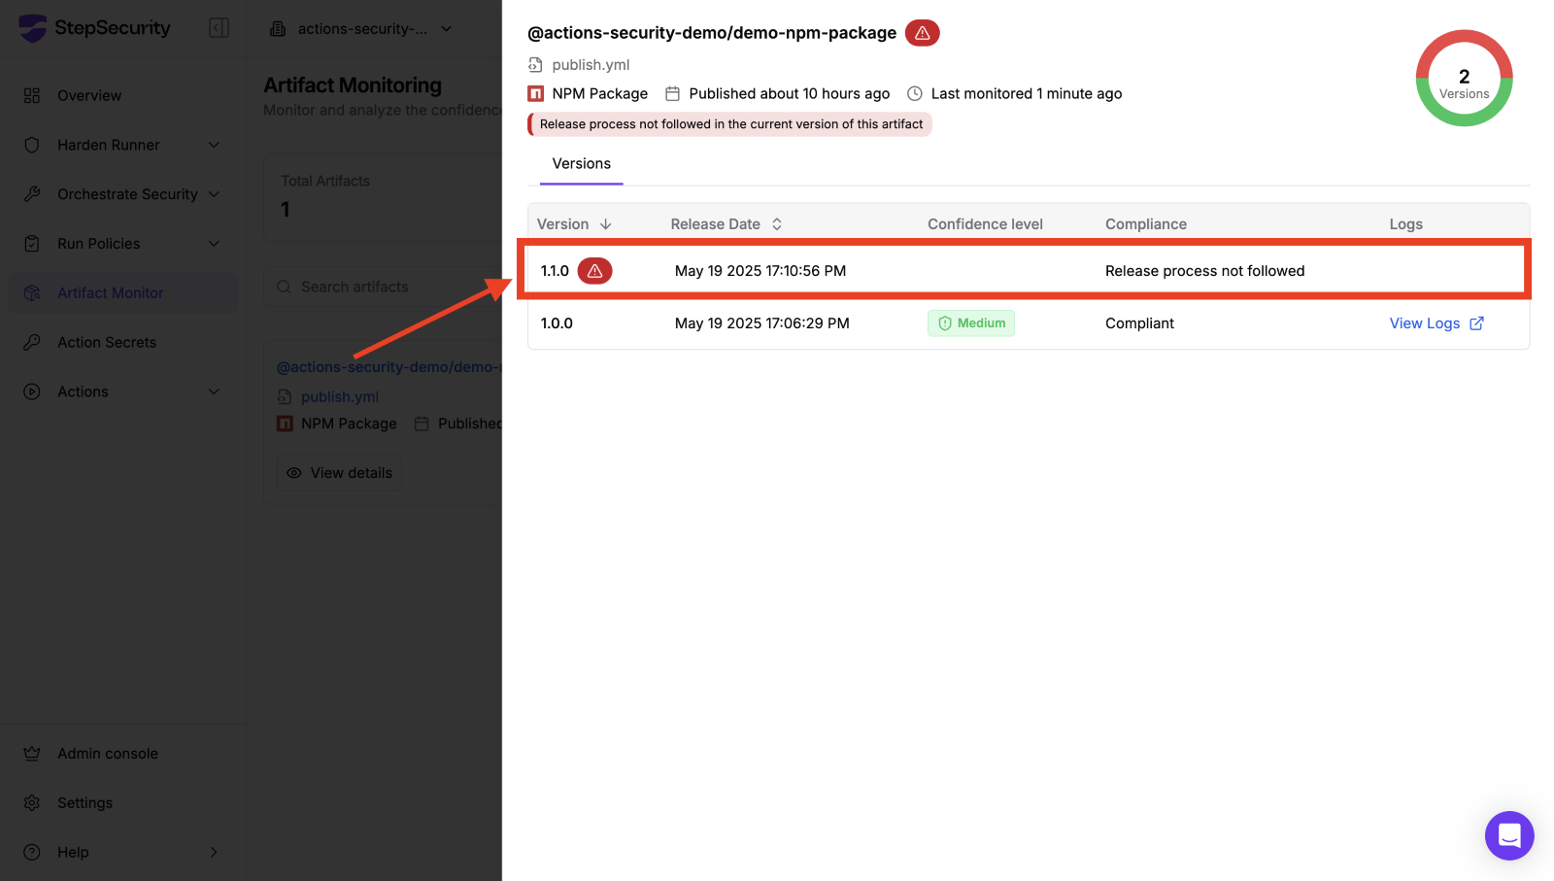The image size is (1554, 881).
Task: Click the Compliant status cell
Action: point(1139,323)
